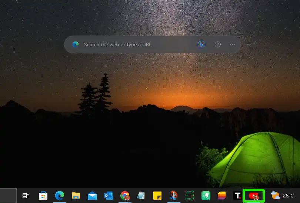Open the black T. app icon
The width and height of the screenshot is (300, 203).
238,196
